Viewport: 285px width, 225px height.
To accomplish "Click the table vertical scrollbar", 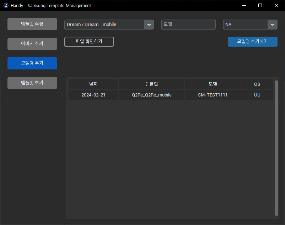I will (x=276, y=148).
